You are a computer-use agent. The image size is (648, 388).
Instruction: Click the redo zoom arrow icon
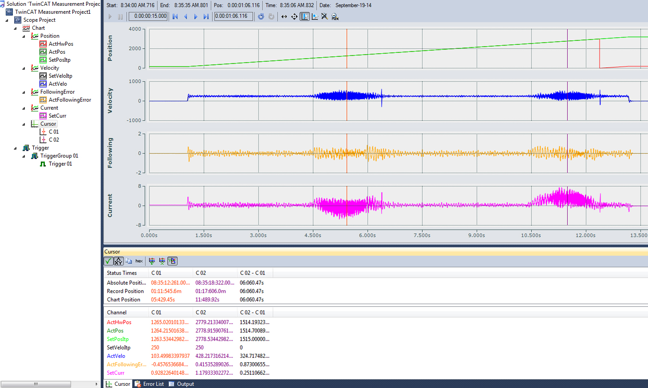pos(271,16)
